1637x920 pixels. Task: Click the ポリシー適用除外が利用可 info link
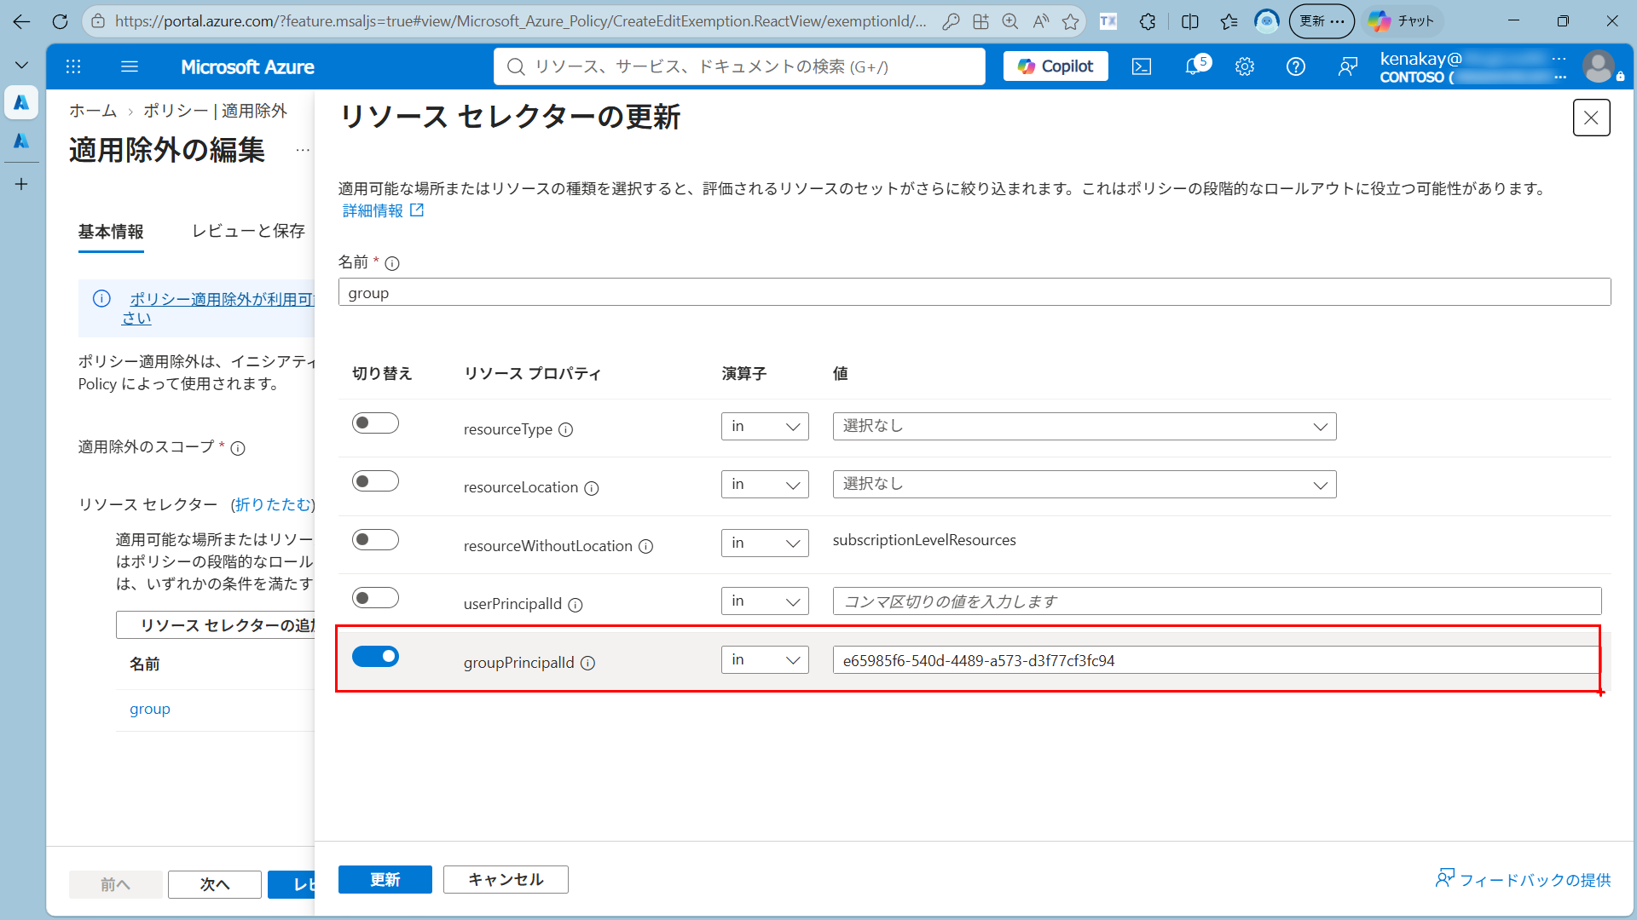click(x=220, y=308)
